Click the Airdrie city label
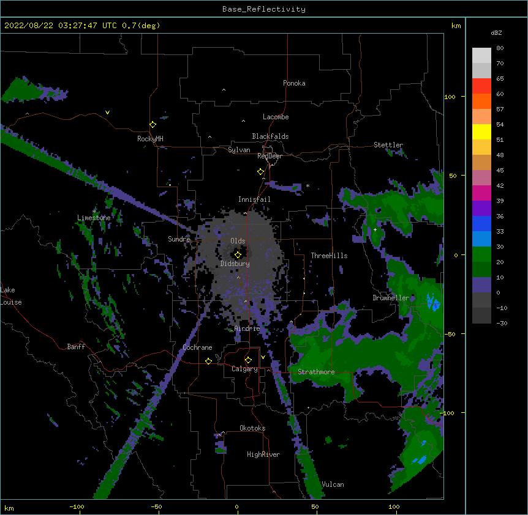Image resolution: width=528 pixels, height=515 pixels. 247,328
